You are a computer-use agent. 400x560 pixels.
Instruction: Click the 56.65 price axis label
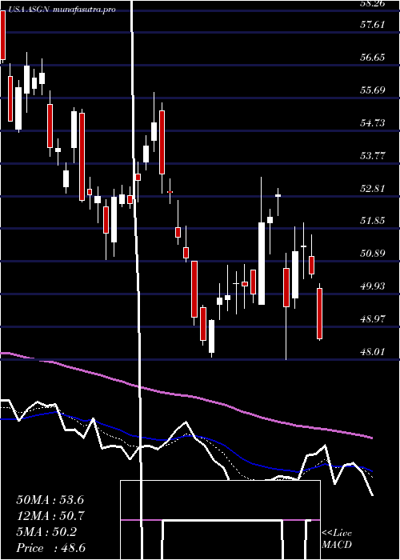(372, 58)
